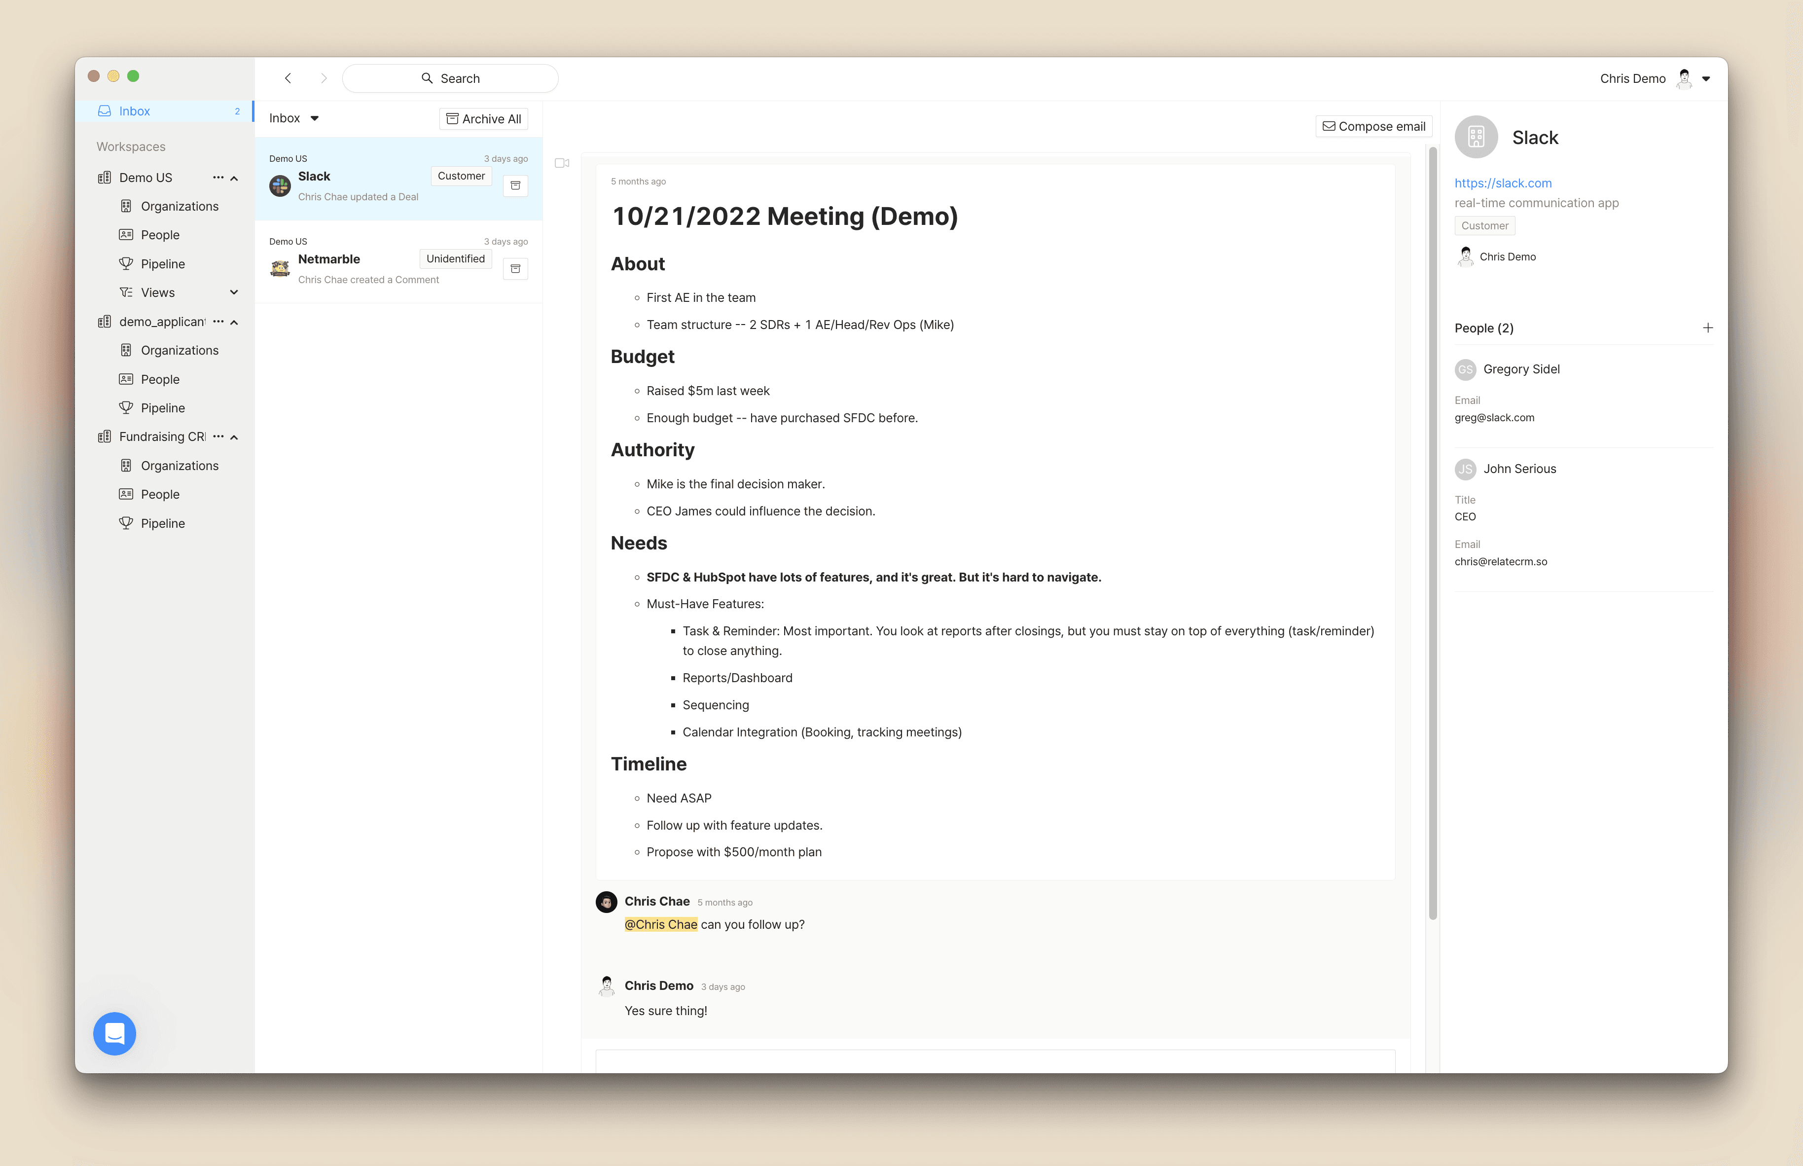The width and height of the screenshot is (1803, 1166).
Task: Open the Inbox filter dropdown
Action: click(x=294, y=118)
